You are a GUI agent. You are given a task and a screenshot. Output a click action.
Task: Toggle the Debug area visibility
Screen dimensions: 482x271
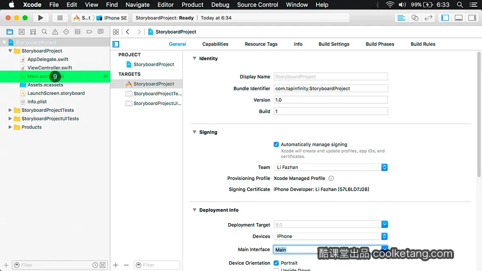pyautogui.click(x=459, y=18)
